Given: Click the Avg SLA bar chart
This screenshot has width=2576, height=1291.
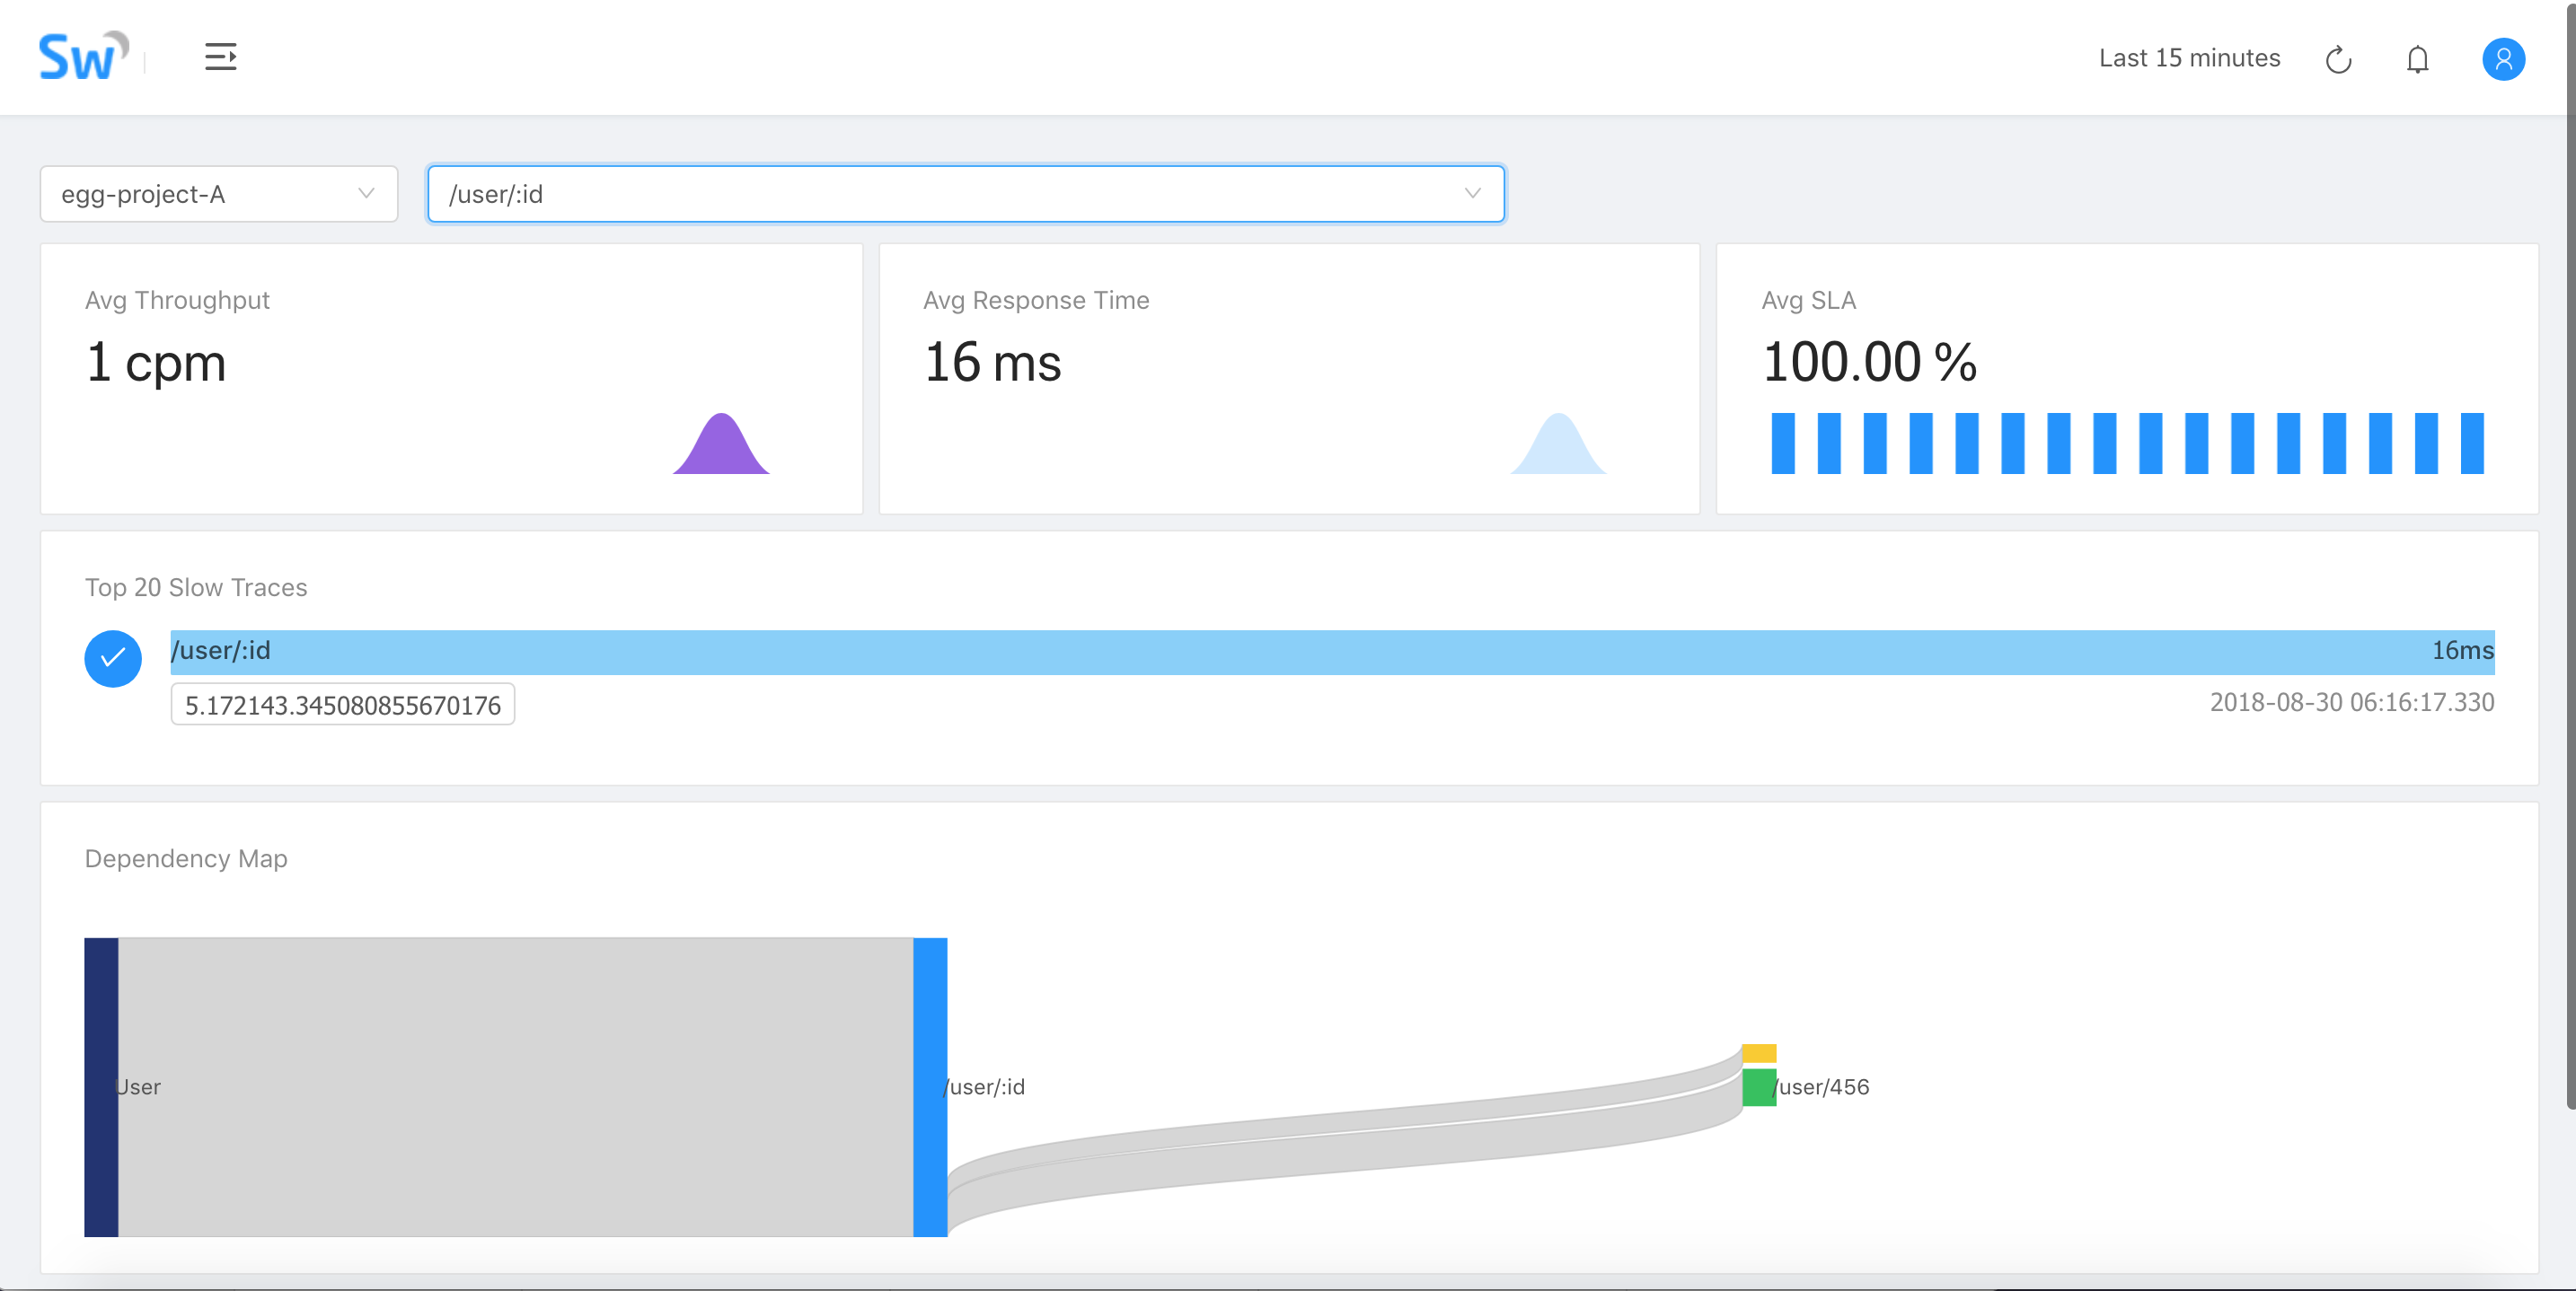Looking at the screenshot, I should pos(2127,444).
